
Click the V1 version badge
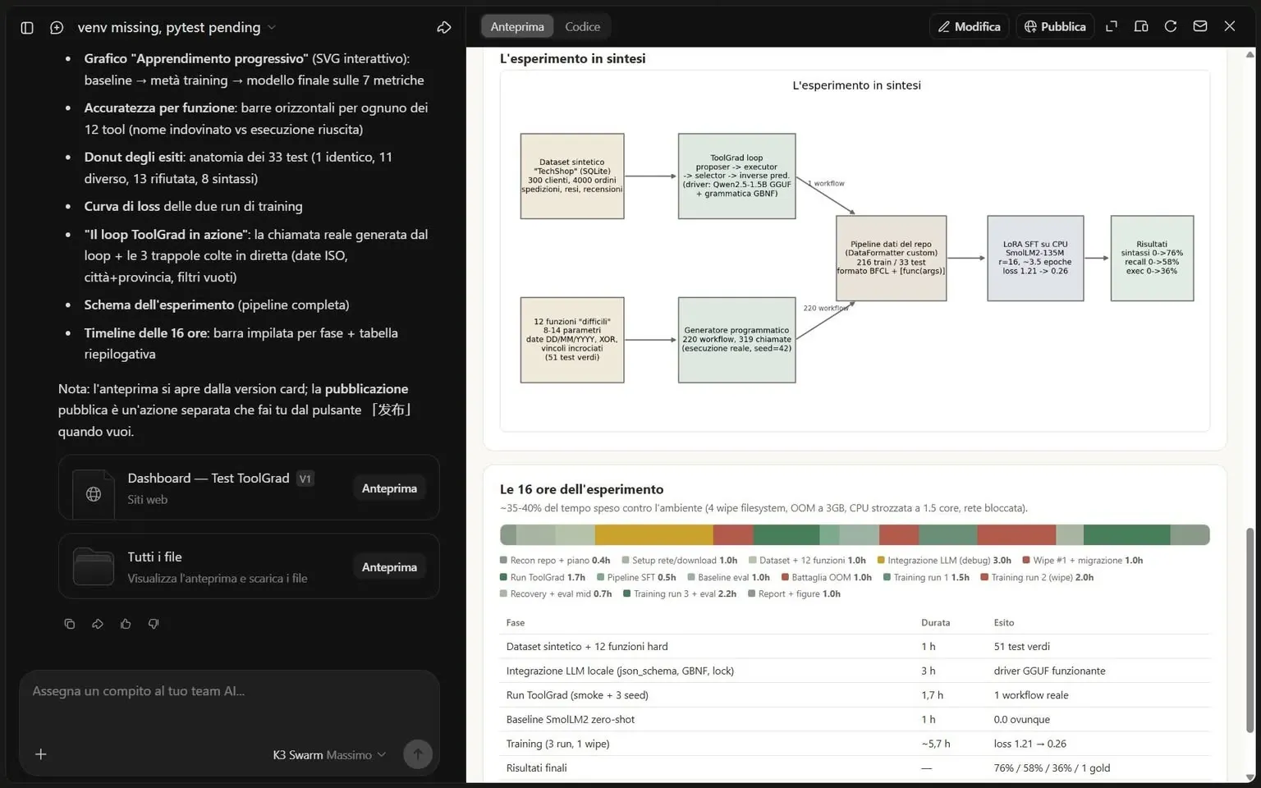305,479
